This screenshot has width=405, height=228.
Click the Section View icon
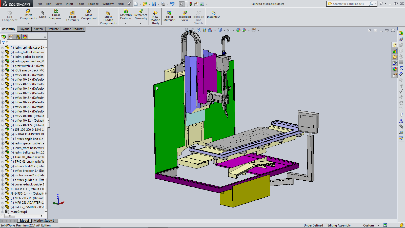[204, 30]
